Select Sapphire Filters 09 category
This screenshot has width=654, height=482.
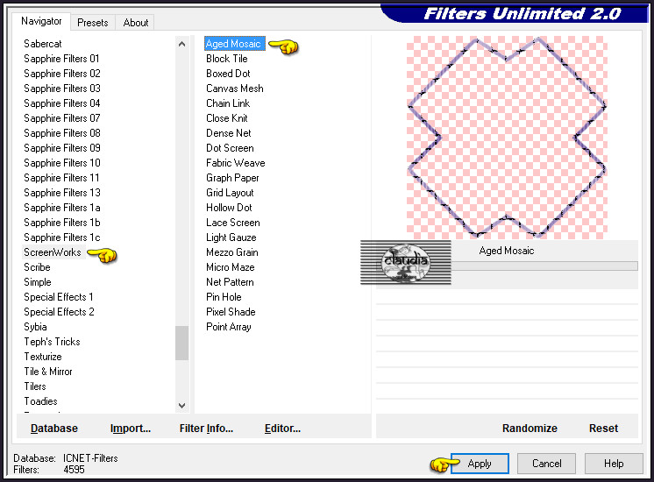(x=61, y=148)
